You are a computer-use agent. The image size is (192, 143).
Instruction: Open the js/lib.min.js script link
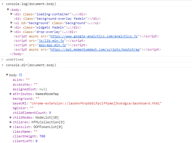(x=52, y=41)
